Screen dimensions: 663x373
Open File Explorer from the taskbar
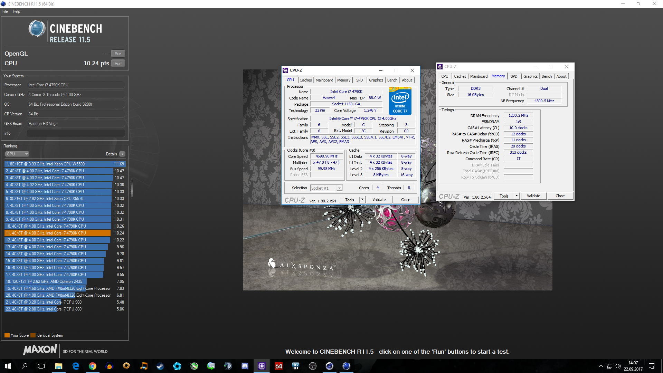pyautogui.click(x=58, y=366)
